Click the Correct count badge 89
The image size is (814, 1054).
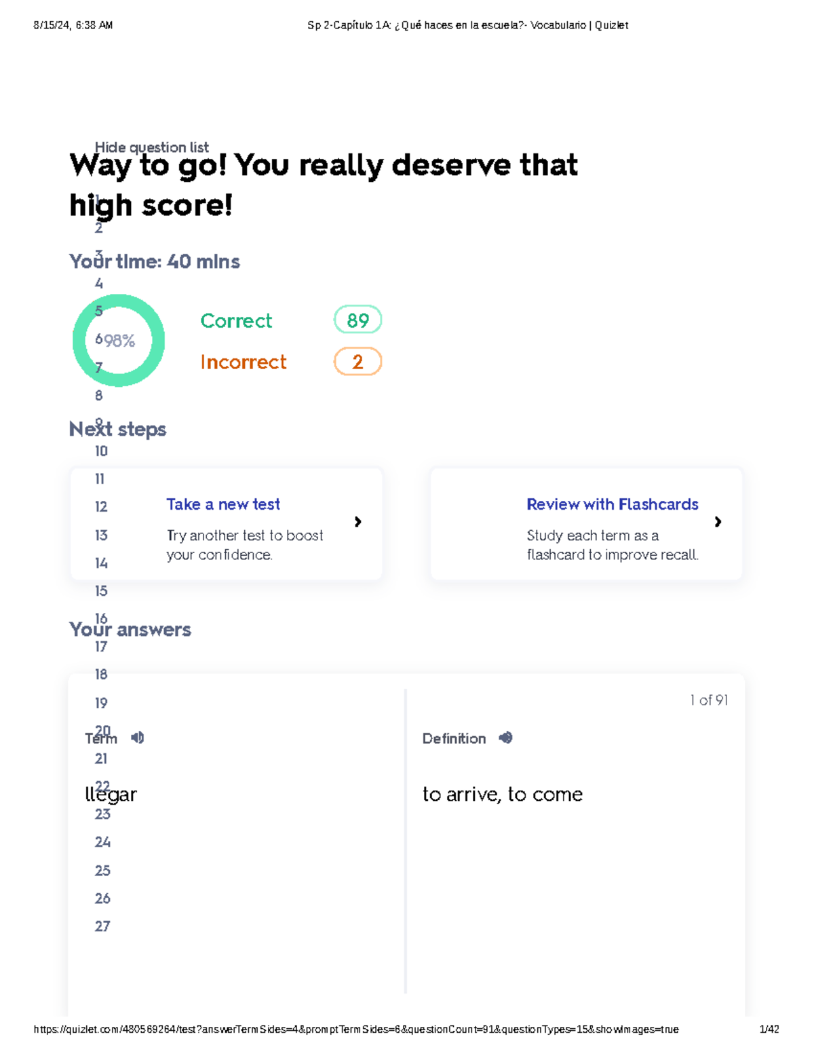click(357, 320)
